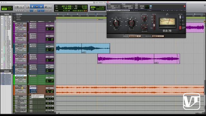This screenshot has width=206, height=116.
Task: Mute the SOLOGTR track
Action: tap(25, 67)
